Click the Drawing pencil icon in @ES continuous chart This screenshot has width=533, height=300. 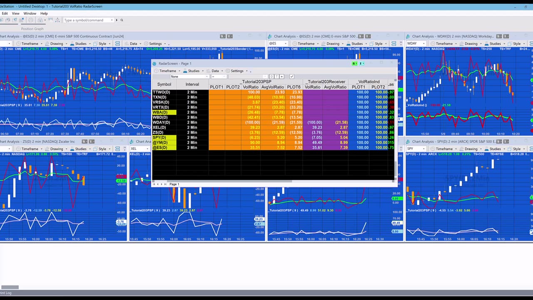[x=47, y=44]
